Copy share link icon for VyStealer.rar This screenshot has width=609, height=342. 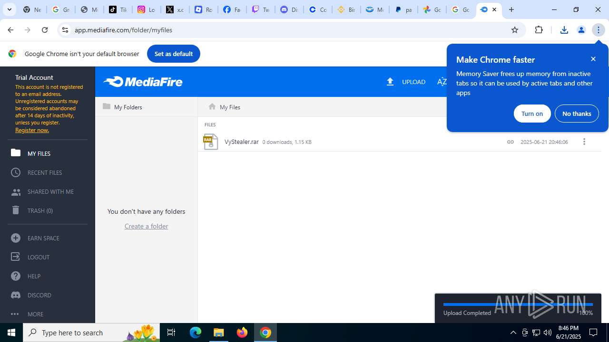pyautogui.click(x=510, y=142)
